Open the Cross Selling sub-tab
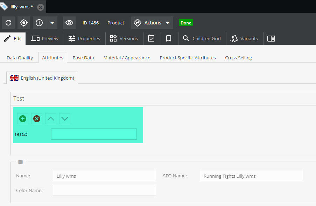The width and height of the screenshot is (316, 206). click(238, 58)
